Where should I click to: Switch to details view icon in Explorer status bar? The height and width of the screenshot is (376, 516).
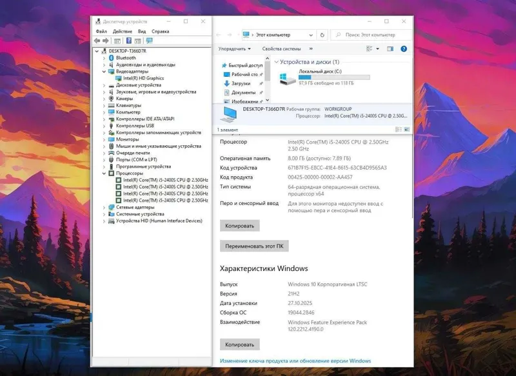point(398,130)
